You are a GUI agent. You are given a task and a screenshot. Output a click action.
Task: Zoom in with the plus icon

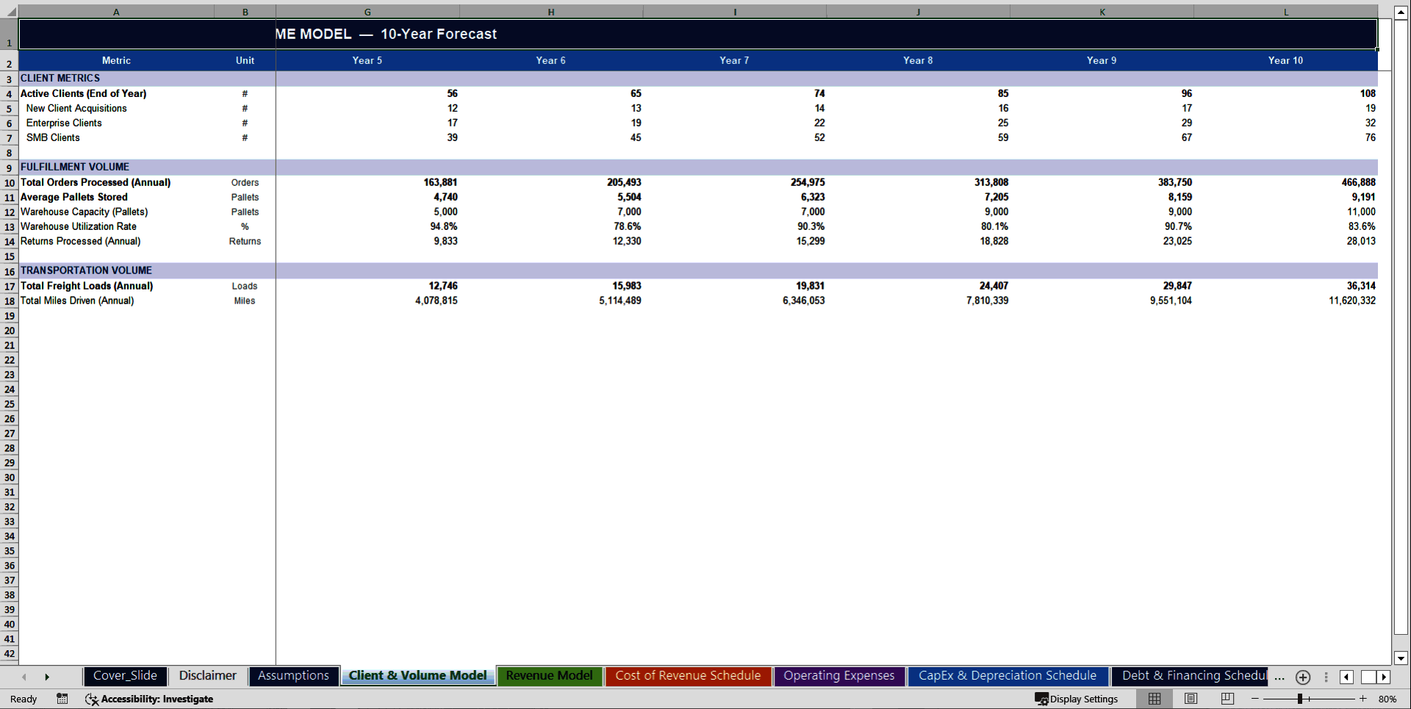point(1363,699)
